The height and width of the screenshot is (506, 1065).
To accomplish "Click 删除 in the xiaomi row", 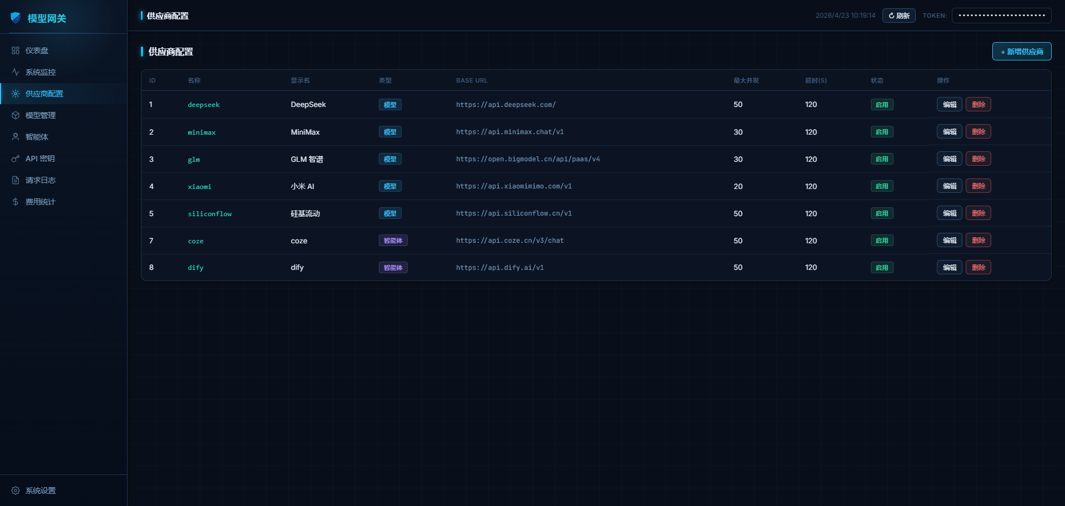I will click(978, 186).
